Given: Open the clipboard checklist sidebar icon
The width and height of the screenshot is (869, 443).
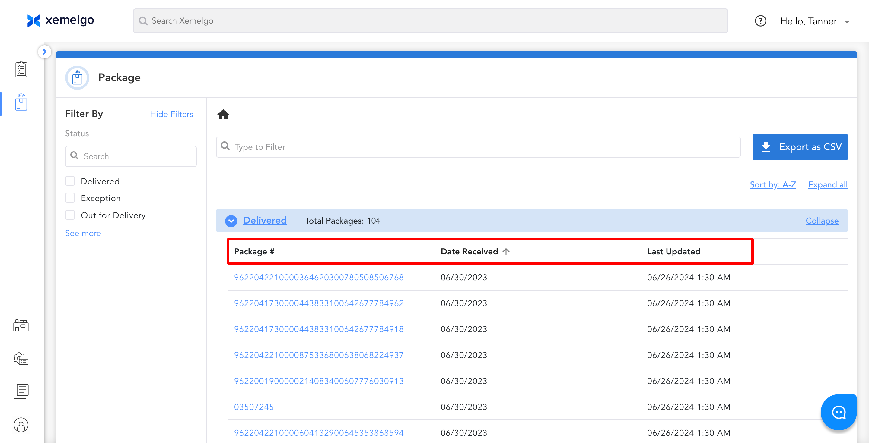Looking at the screenshot, I should (21, 69).
